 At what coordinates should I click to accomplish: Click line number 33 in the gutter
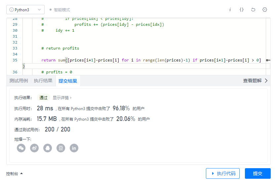pyautogui.click(x=15, y=48)
